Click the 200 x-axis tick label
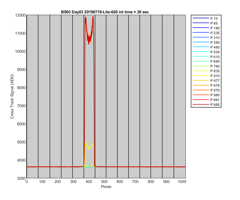 [x=58, y=182]
